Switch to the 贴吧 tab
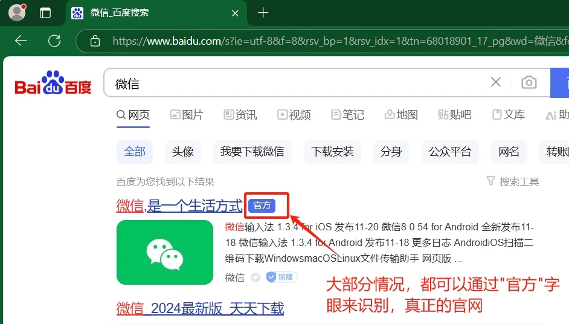The image size is (569, 324). [455, 115]
